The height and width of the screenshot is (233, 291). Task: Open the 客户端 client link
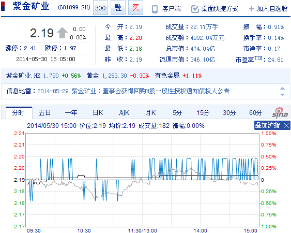pyautogui.click(x=171, y=9)
